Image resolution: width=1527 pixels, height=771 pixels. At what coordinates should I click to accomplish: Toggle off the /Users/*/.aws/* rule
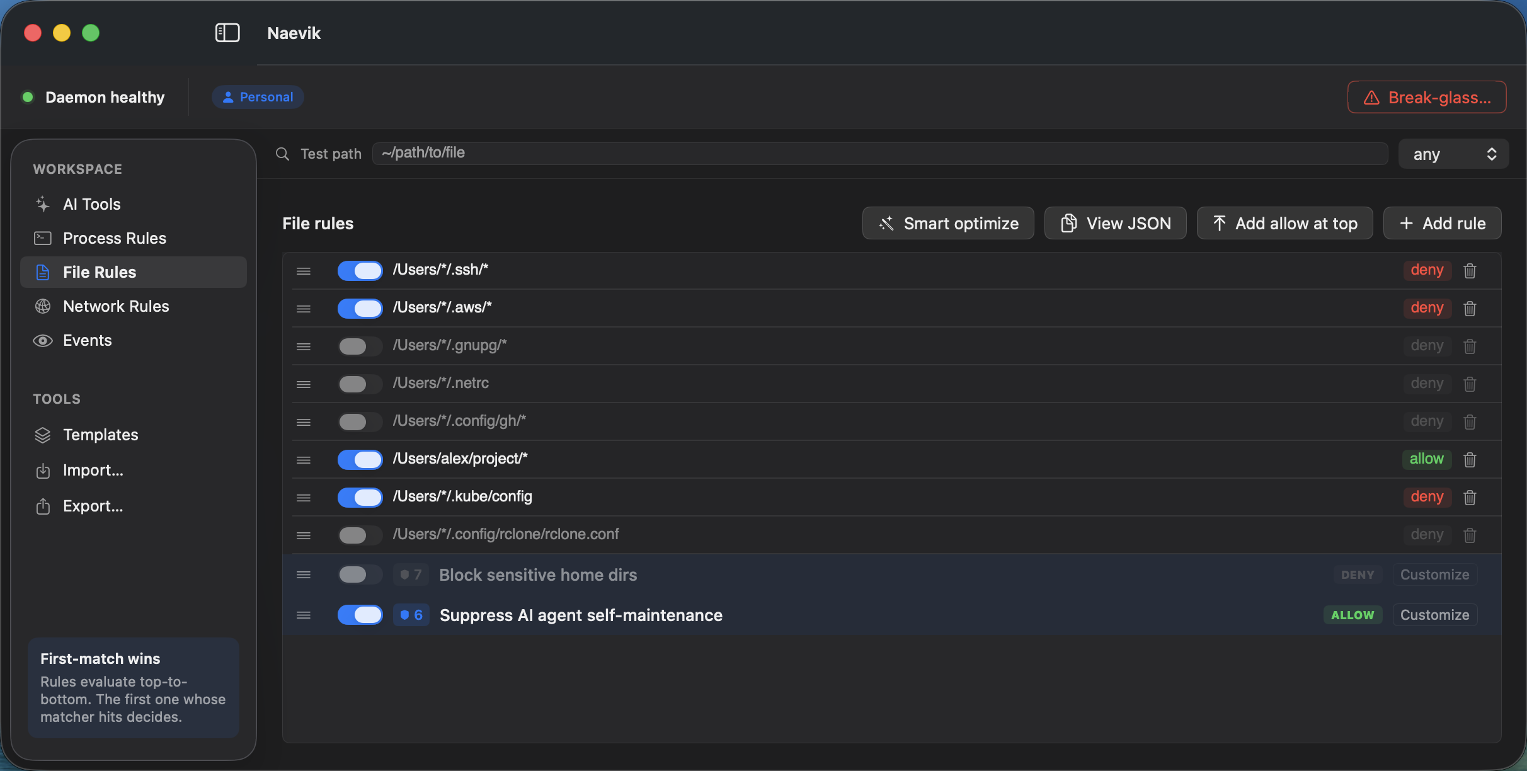(x=360, y=309)
